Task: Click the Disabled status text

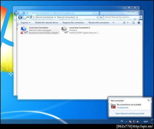Action: [73, 30]
